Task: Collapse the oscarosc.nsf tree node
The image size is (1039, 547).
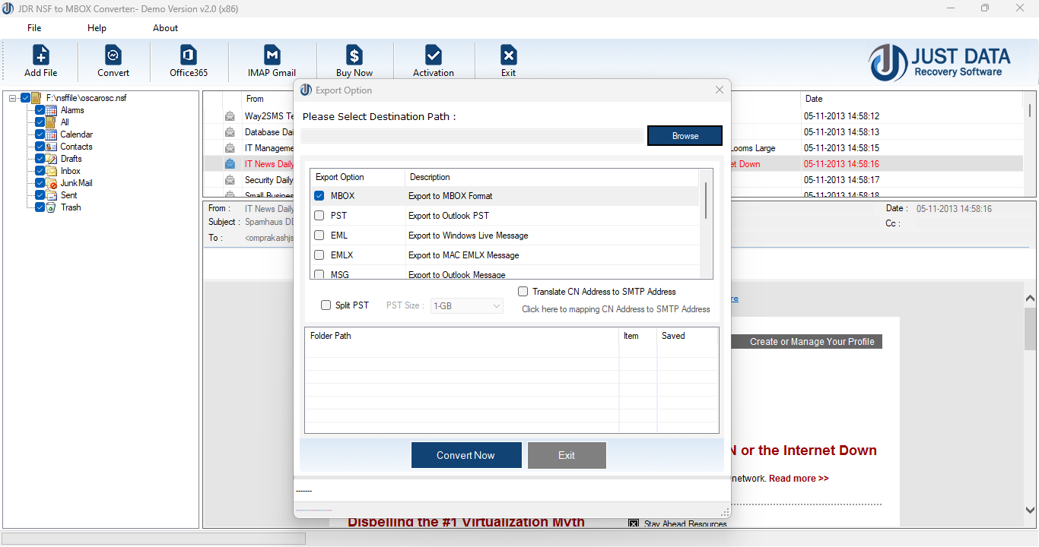Action: pos(13,98)
